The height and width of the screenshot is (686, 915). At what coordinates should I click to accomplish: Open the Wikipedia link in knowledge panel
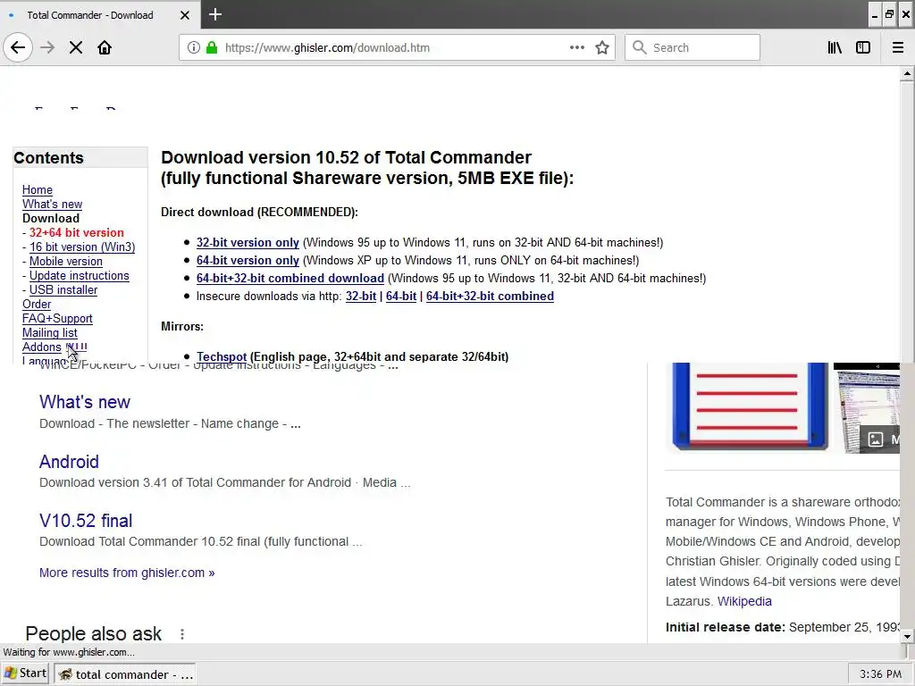(x=744, y=601)
